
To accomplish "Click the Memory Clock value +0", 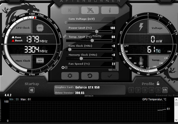I will coord(113,55).
